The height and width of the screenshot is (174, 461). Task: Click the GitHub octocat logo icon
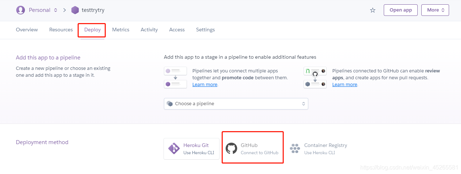[231, 148]
